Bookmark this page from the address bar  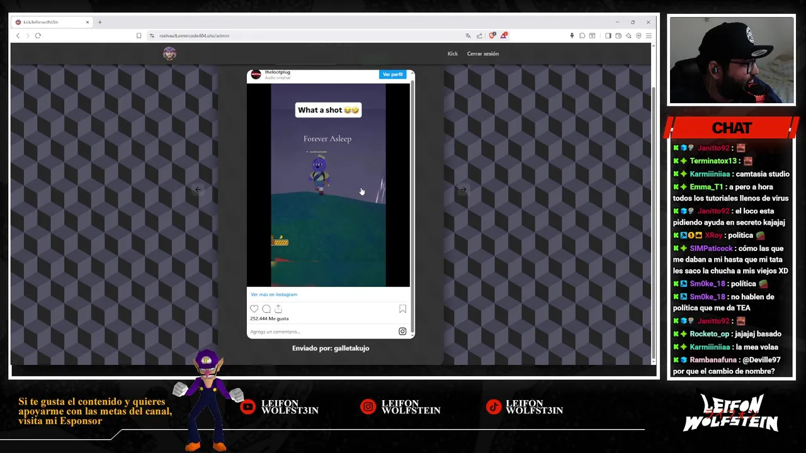(x=139, y=35)
